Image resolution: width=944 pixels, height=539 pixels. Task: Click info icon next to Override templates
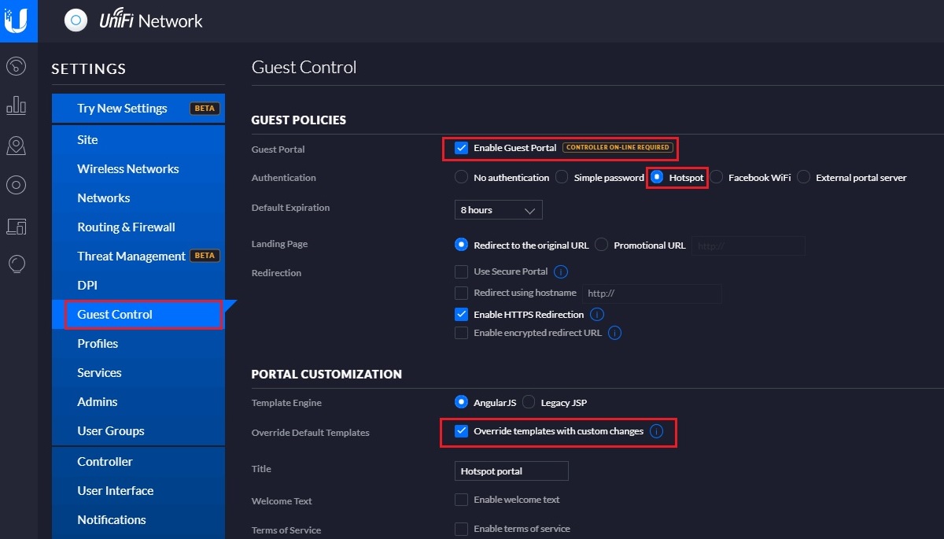(657, 431)
